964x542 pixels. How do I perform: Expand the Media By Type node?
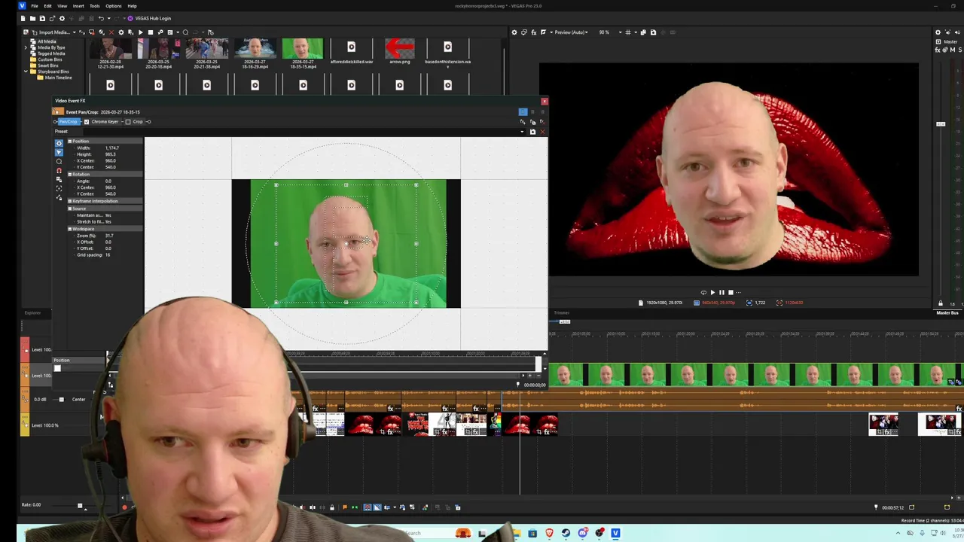pos(26,47)
